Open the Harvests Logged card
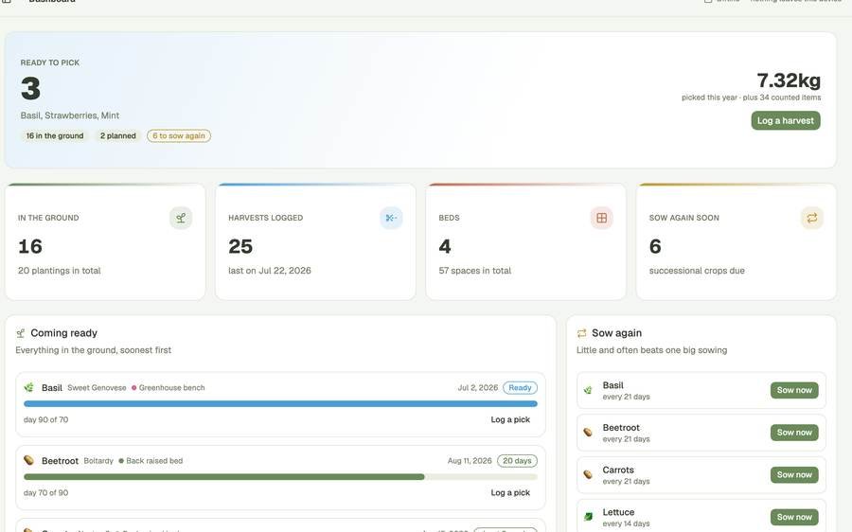852x532 pixels. pyautogui.click(x=315, y=241)
